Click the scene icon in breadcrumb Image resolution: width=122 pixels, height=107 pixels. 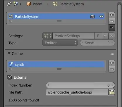pos(16,4)
